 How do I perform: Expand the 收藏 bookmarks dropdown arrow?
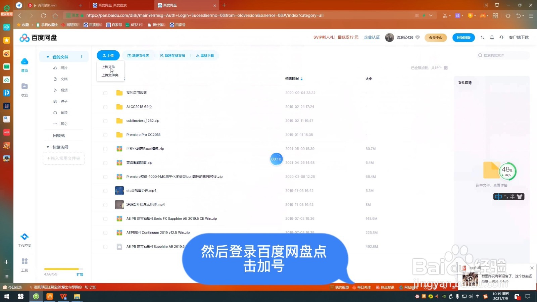[33, 25]
